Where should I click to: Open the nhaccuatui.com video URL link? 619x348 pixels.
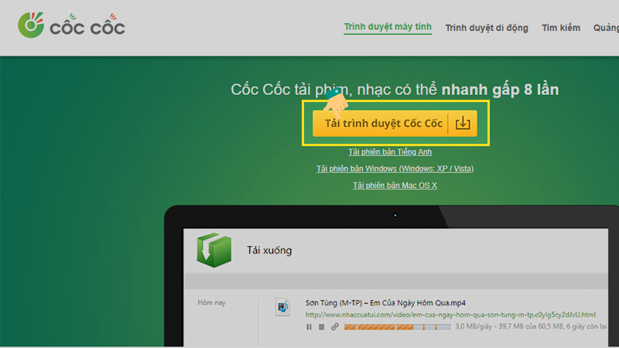450,315
